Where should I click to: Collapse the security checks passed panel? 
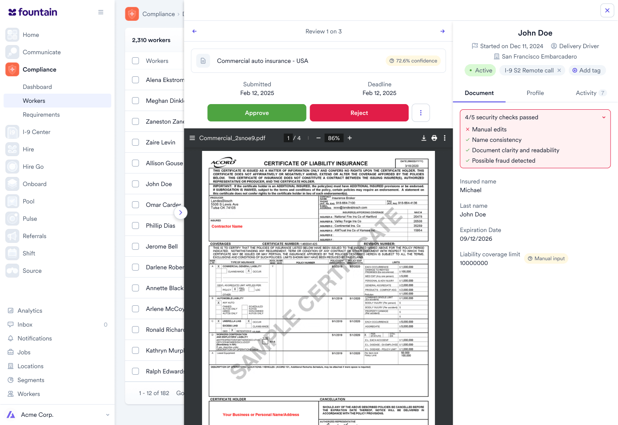(603, 118)
